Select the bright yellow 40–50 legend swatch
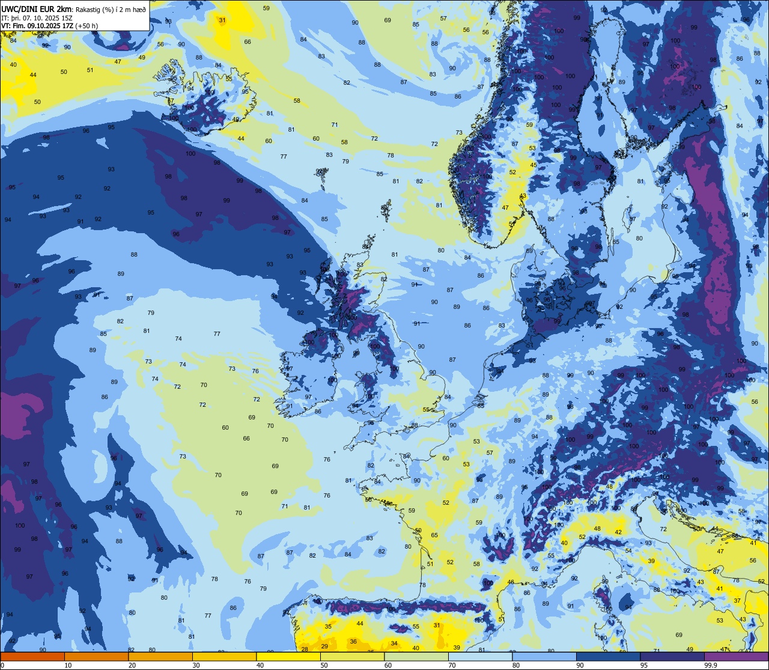This screenshot has width=769, height=670. (x=288, y=656)
